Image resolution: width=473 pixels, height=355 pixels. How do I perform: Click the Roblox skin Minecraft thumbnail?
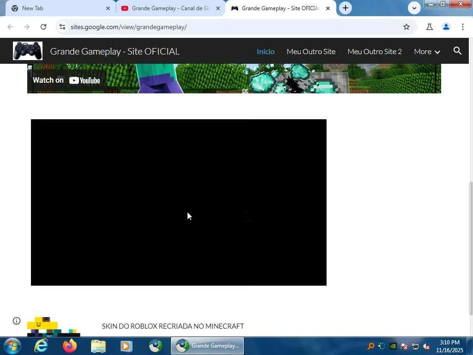54,327
